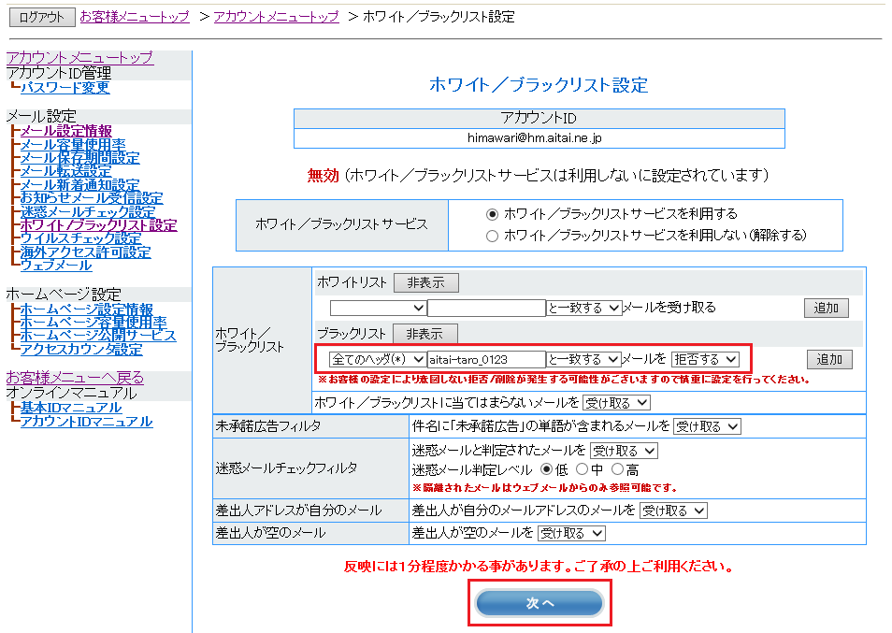Set spam judgment level to 中
This screenshot has width=892, height=633.
(583, 469)
